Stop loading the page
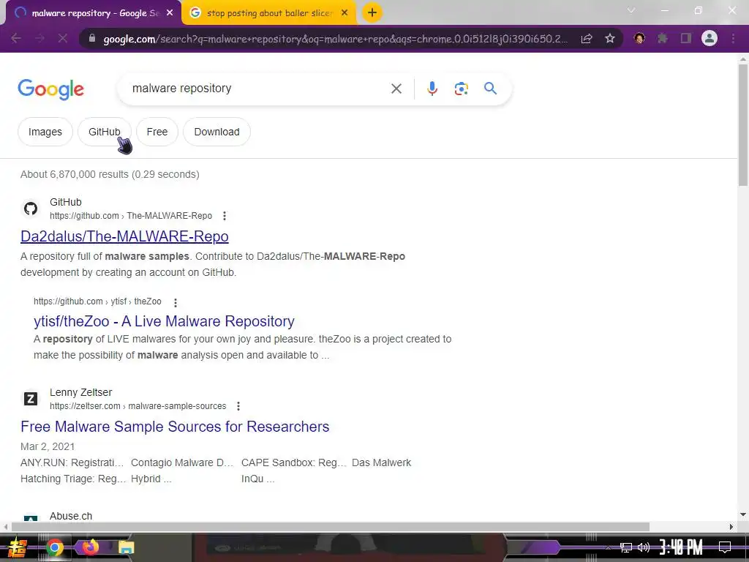749x562 pixels. point(63,38)
